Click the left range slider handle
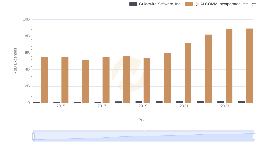 coord(33,137)
